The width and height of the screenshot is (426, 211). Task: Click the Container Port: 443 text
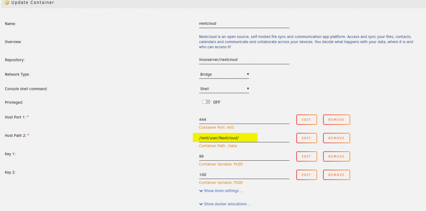[216, 127]
